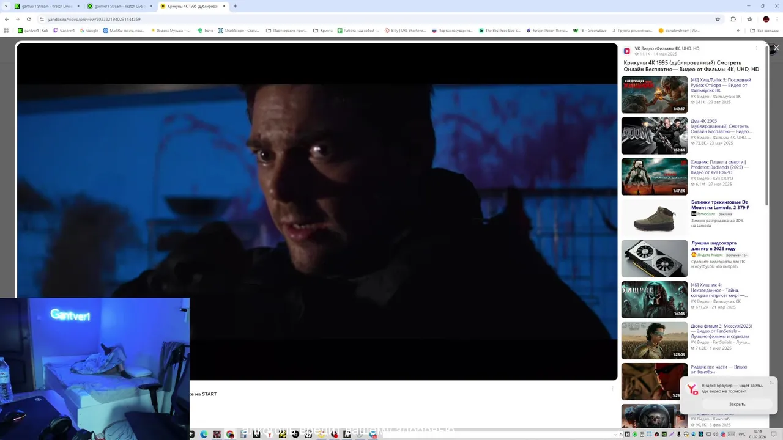783x440 pixels.
Task: Click the VK Видео channel logo icon
Action: point(627,51)
